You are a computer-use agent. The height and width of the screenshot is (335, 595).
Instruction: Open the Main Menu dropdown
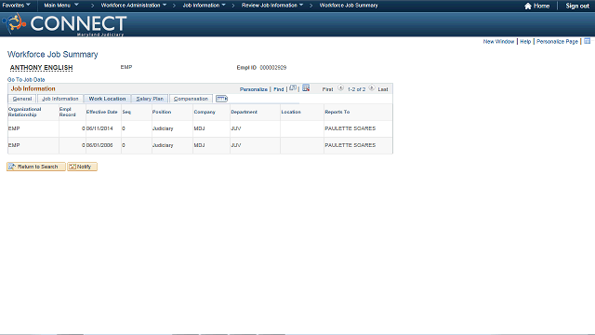point(61,6)
